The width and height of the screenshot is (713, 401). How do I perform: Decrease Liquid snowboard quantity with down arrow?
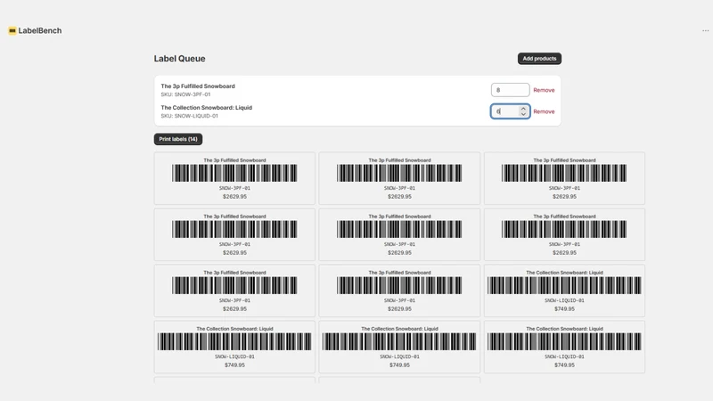pos(523,114)
